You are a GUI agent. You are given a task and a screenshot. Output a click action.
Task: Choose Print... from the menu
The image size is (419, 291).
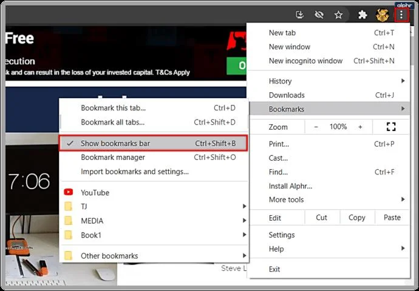(329, 144)
